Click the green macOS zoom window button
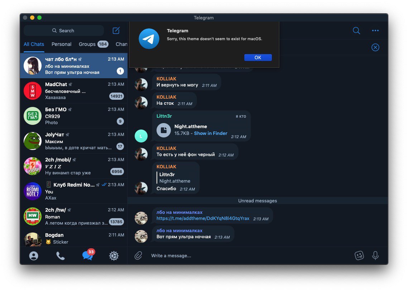The image size is (408, 291). pyautogui.click(x=39, y=18)
